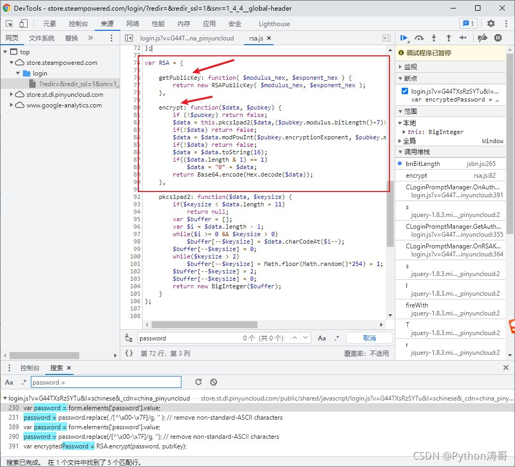Resume script execution
The width and height of the screenshot is (515, 467).
(x=404, y=38)
